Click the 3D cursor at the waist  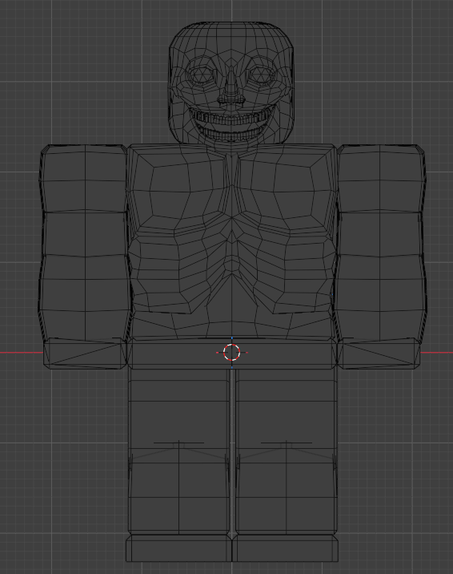point(231,353)
